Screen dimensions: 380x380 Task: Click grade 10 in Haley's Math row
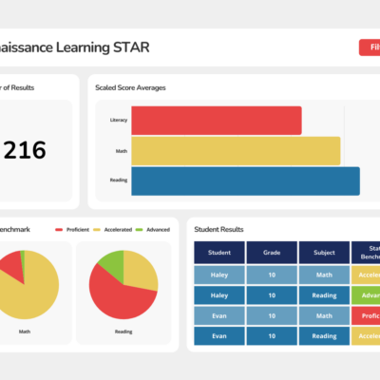click(272, 275)
